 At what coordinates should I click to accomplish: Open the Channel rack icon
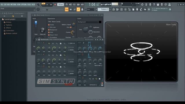point(121,10)
